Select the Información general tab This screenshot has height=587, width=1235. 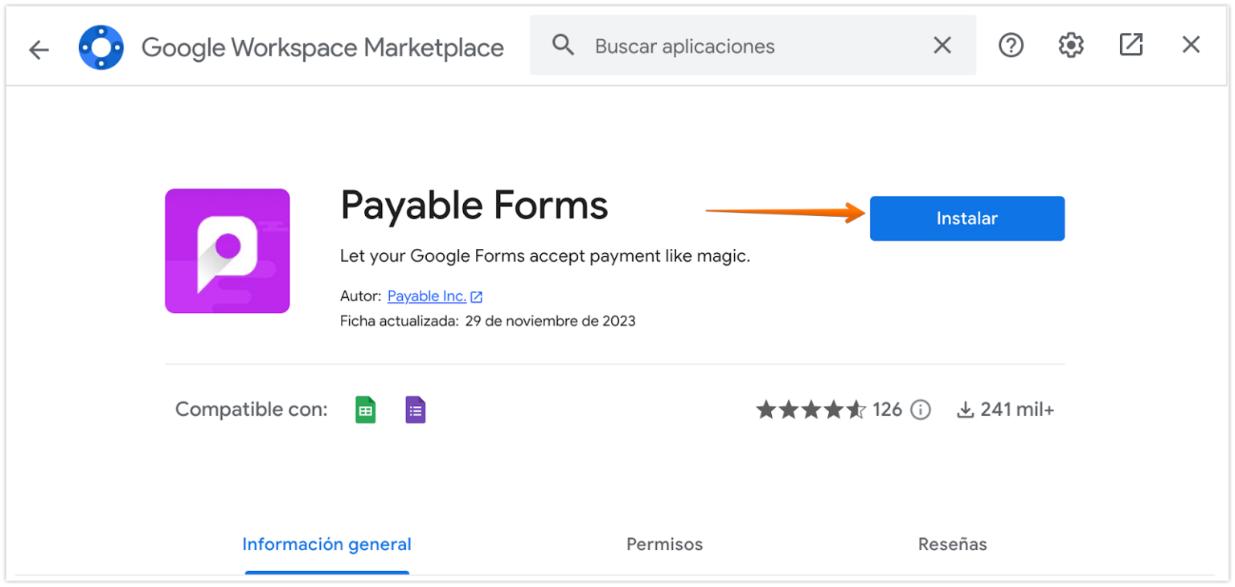pos(326,544)
